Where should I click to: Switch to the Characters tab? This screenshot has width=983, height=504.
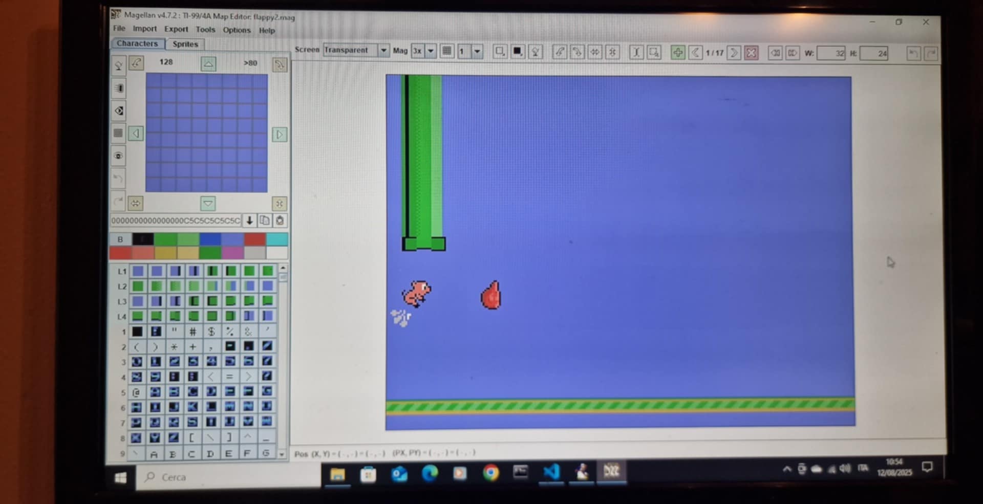click(137, 43)
